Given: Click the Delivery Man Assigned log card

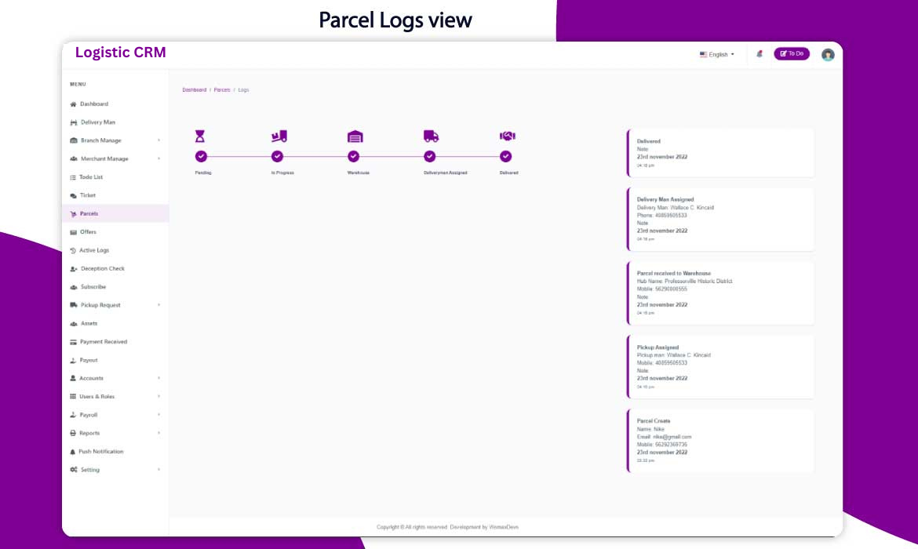Looking at the screenshot, I should click(721, 219).
